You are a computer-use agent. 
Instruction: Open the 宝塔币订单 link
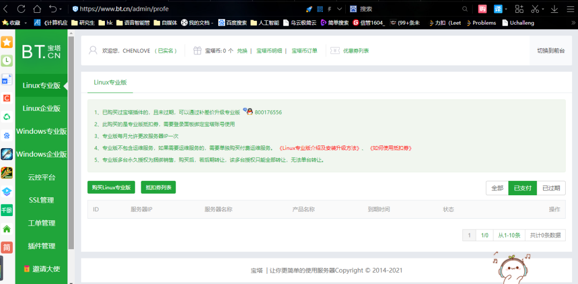pyautogui.click(x=305, y=50)
